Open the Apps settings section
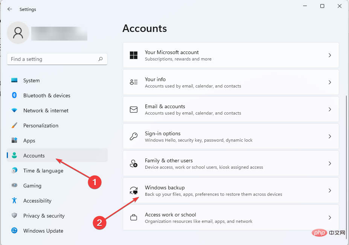Screen dimensions: 349x245 [29, 141]
